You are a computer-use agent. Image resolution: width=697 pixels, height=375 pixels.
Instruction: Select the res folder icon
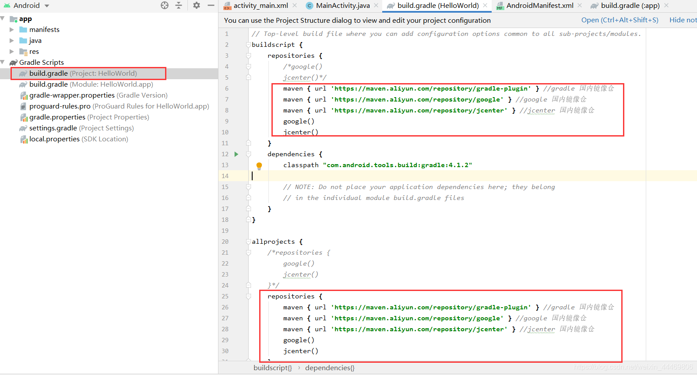pyautogui.click(x=23, y=52)
